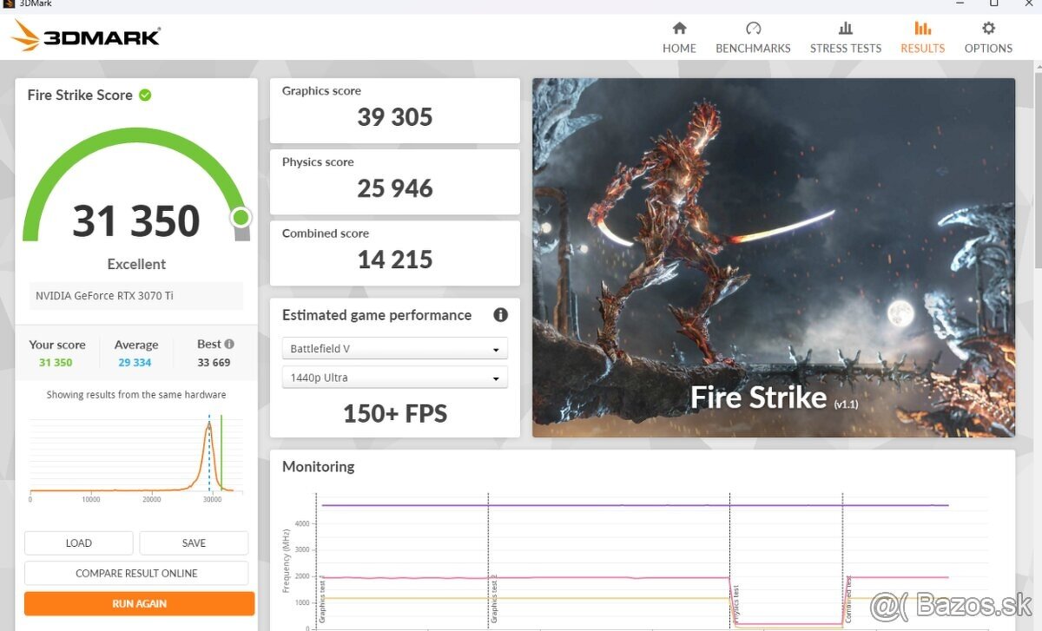The height and width of the screenshot is (631, 1042).
Task: Open Benchmarks via the gauge icon
Action: click(753, 29)
